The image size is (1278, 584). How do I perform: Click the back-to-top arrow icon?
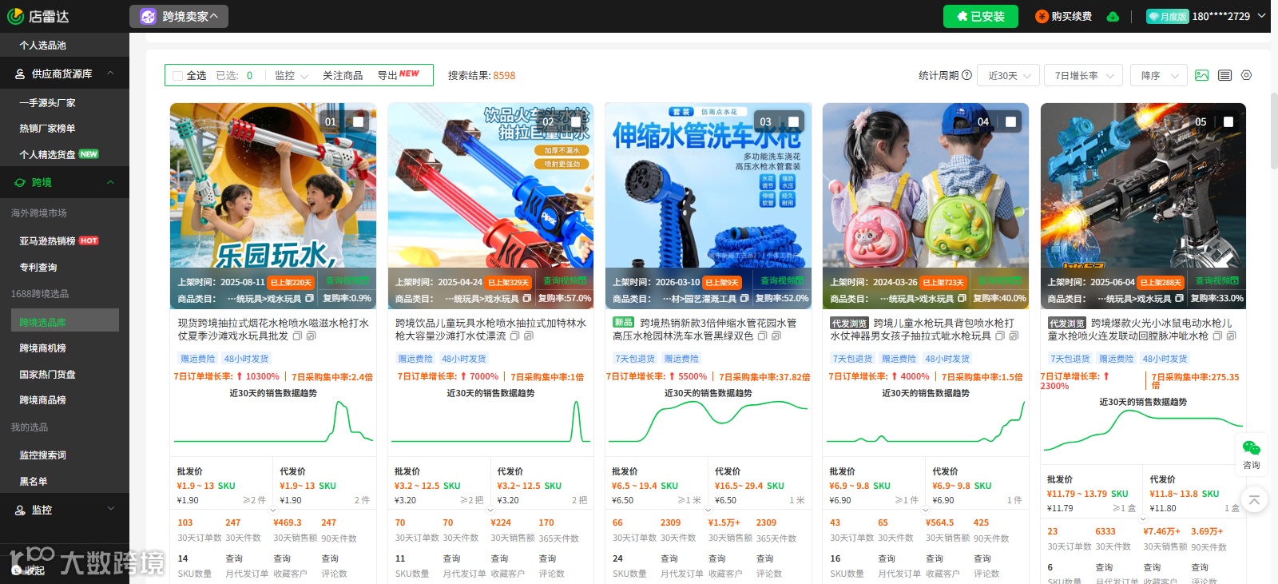1254,500
